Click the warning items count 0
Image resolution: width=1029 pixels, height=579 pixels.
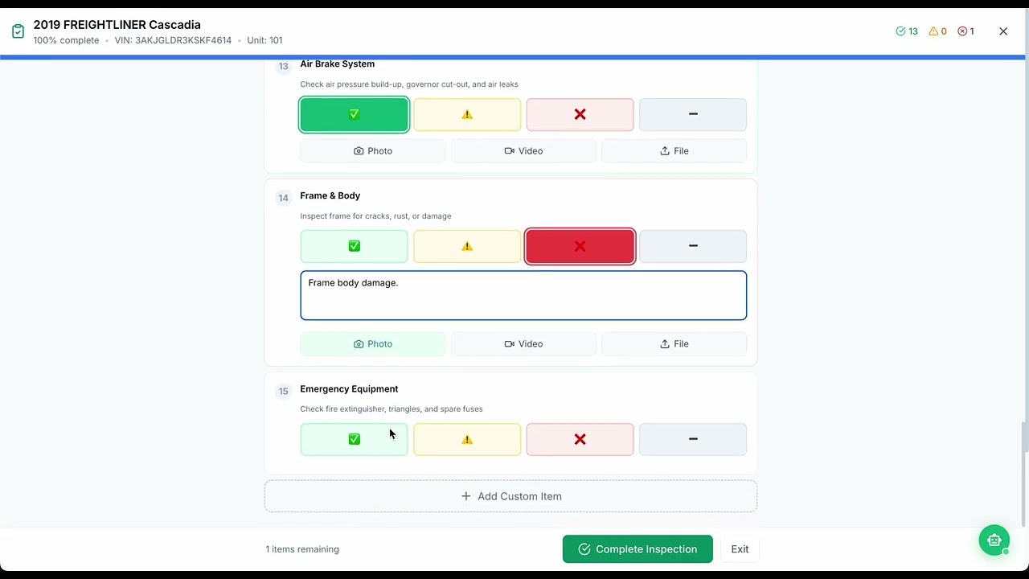pos(937,31)
